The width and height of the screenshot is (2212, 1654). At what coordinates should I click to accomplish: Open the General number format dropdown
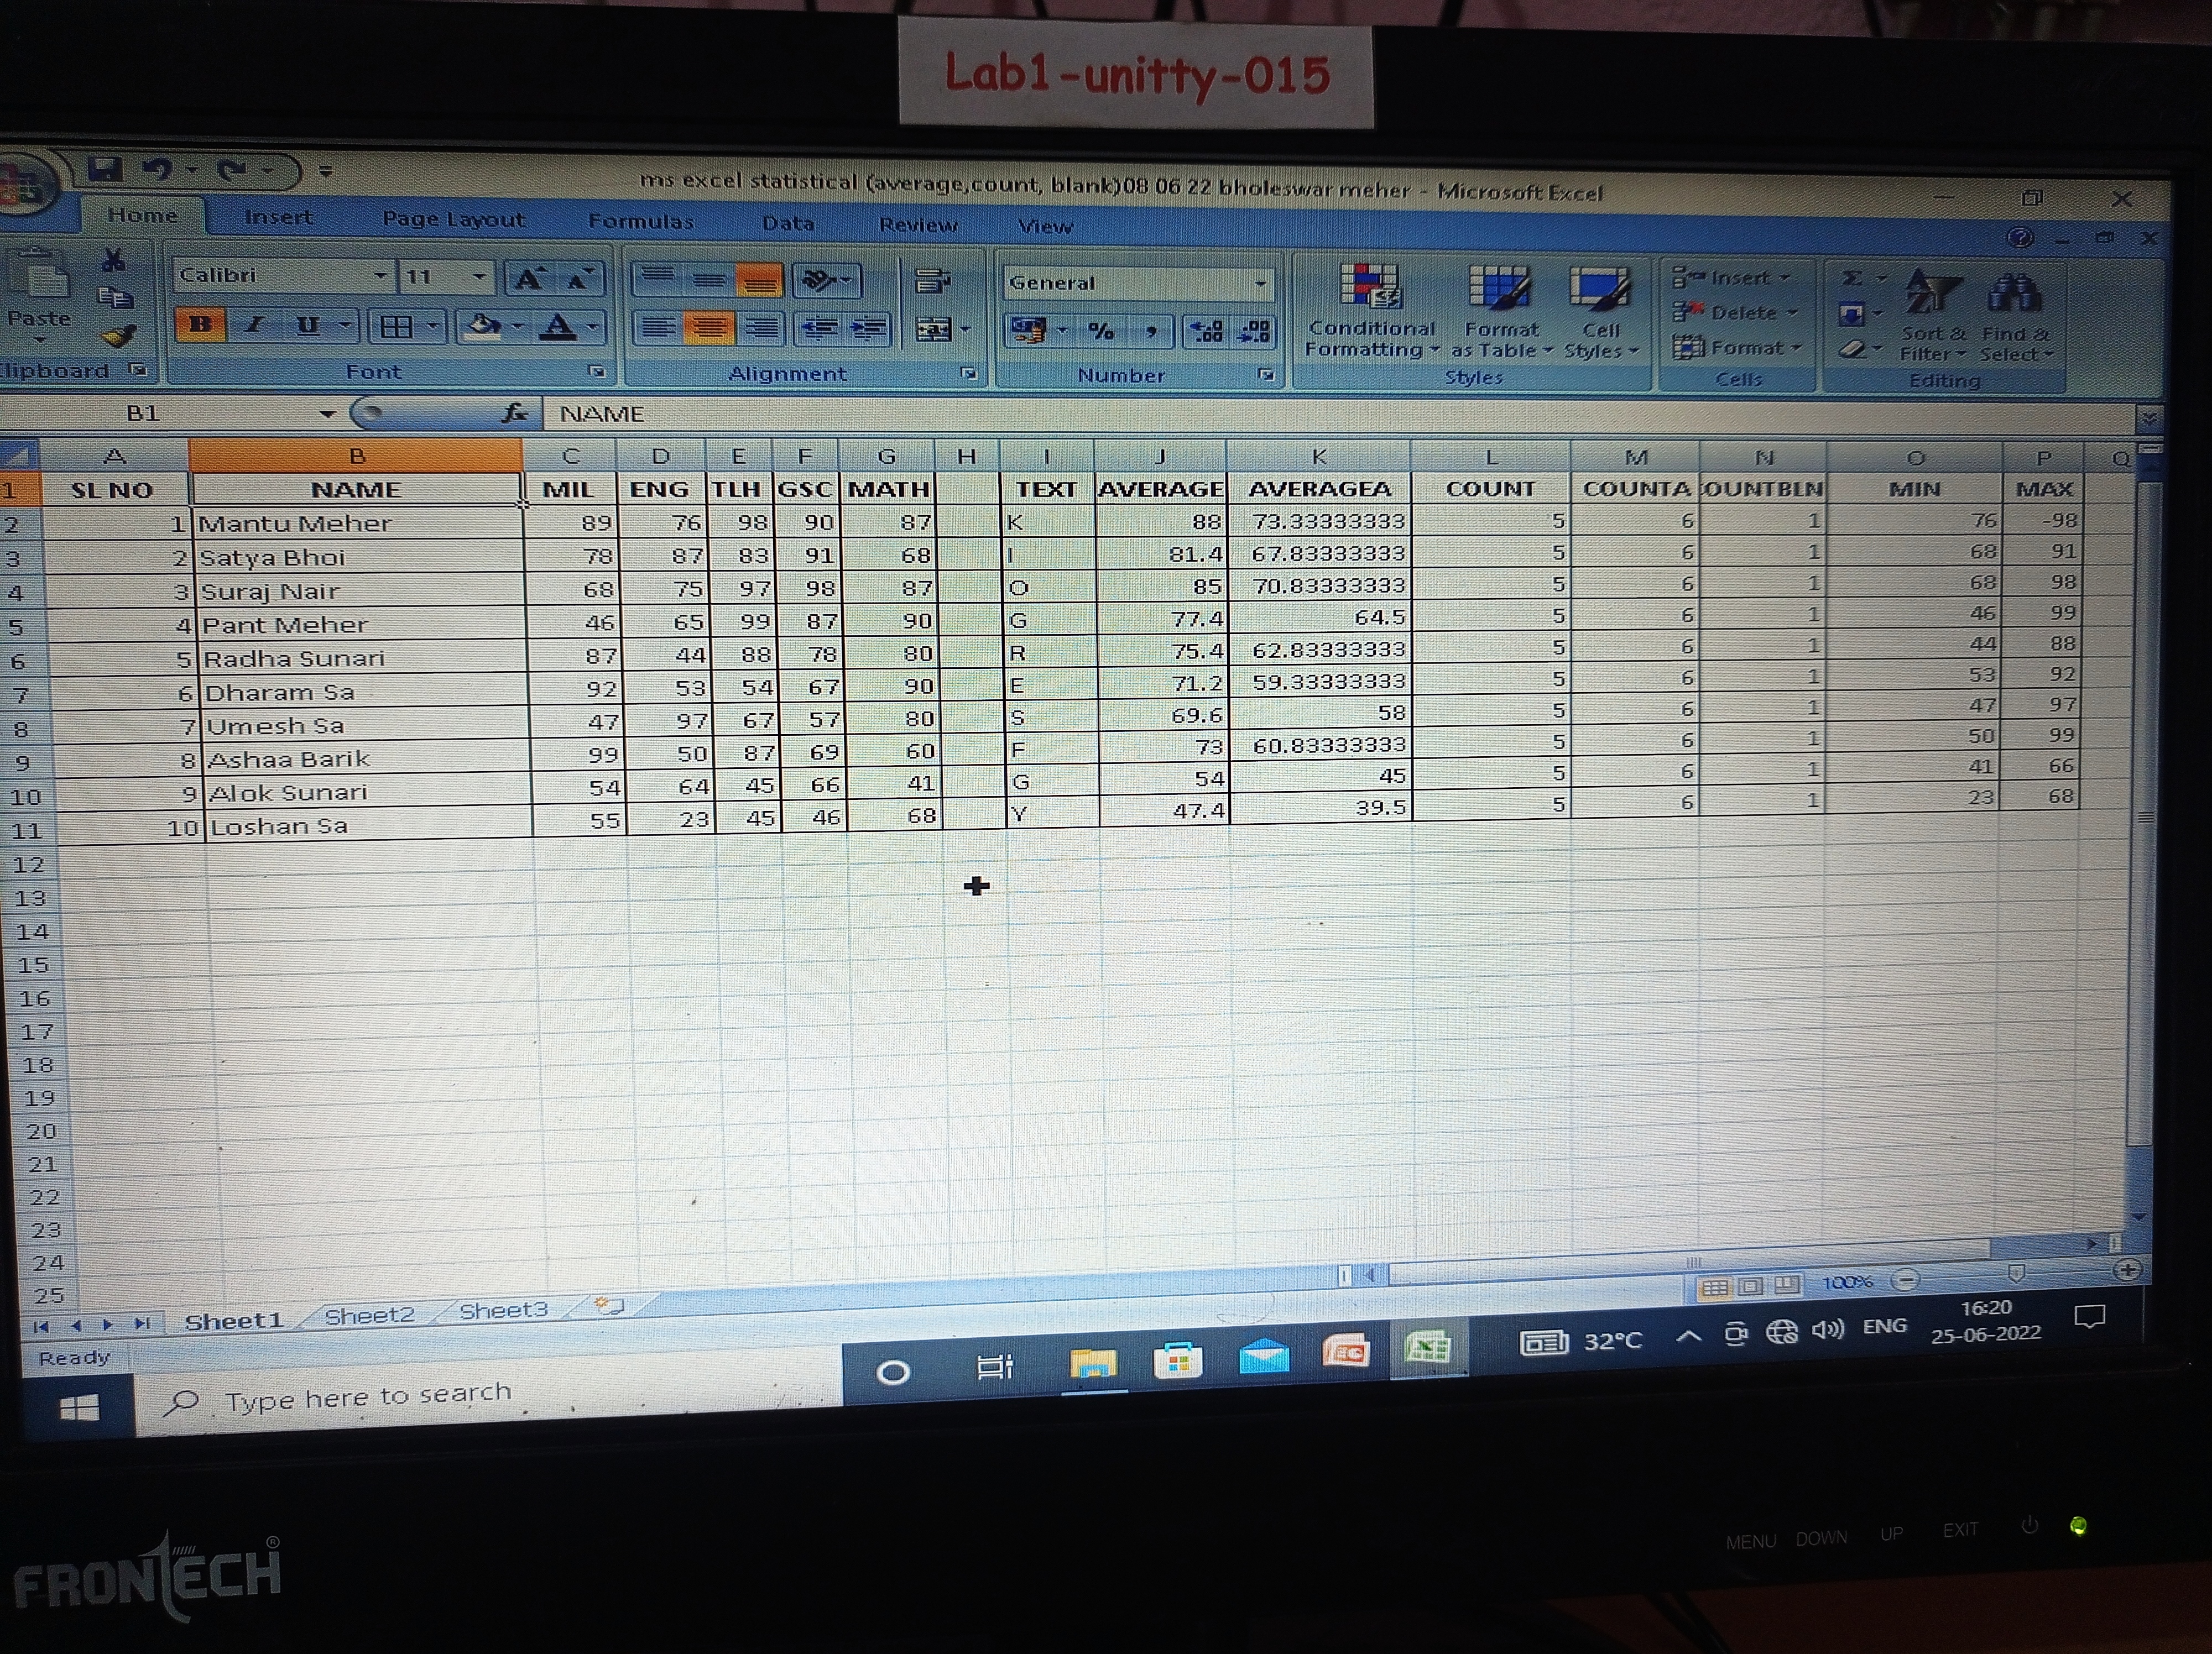pyautogui.click(x=1260, y=284)
